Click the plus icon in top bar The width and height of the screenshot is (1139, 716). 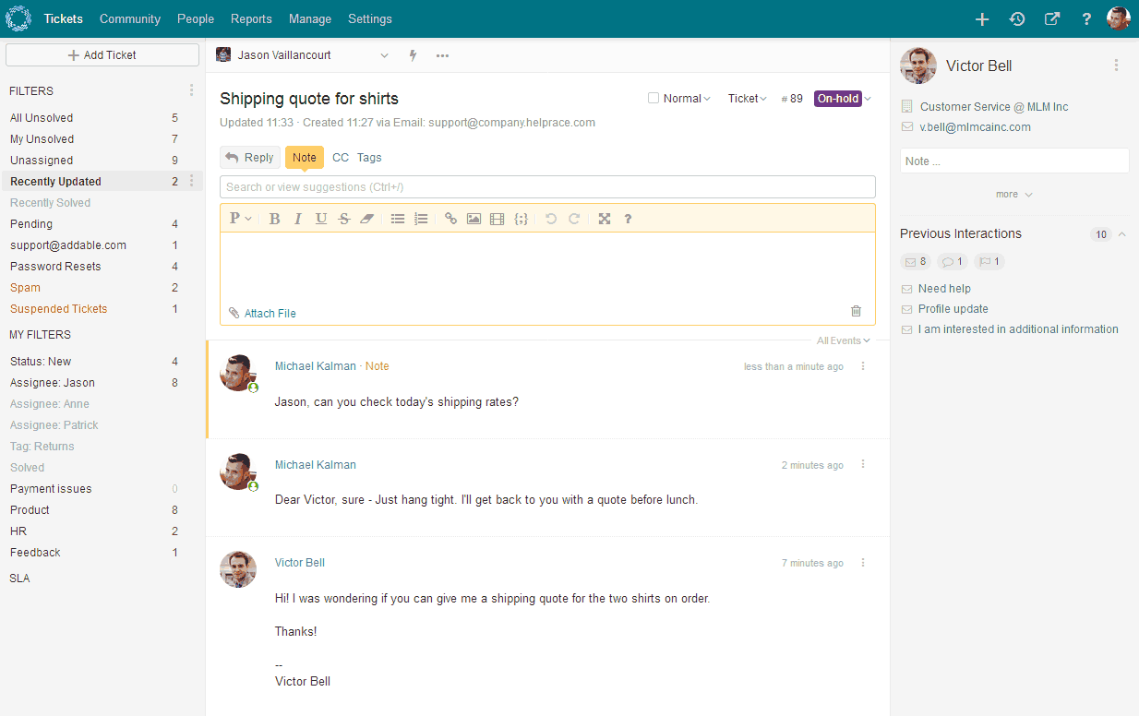[x=982, y=19]
